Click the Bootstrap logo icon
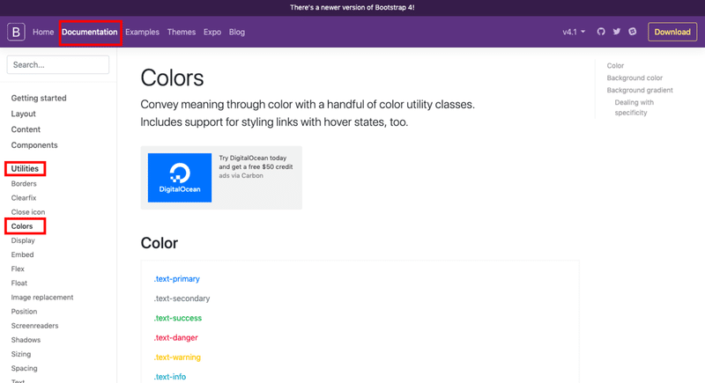 (x=16, y=33)
